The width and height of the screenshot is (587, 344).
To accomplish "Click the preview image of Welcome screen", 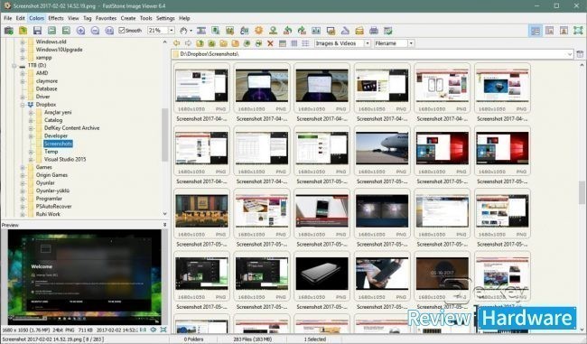I will [85, 276].
